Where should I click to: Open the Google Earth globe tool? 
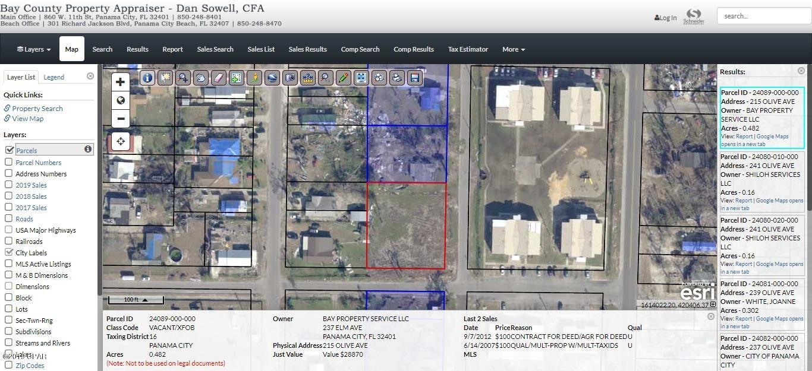[x=272, y=78]
